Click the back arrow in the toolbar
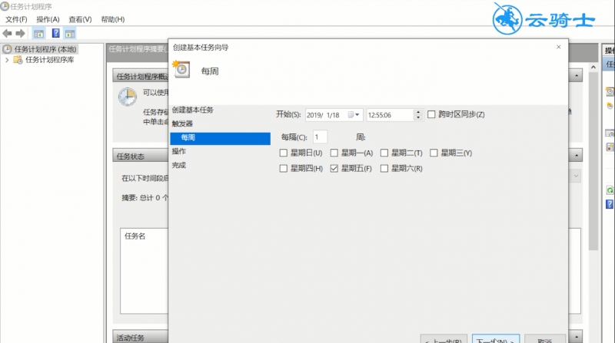 7,34
